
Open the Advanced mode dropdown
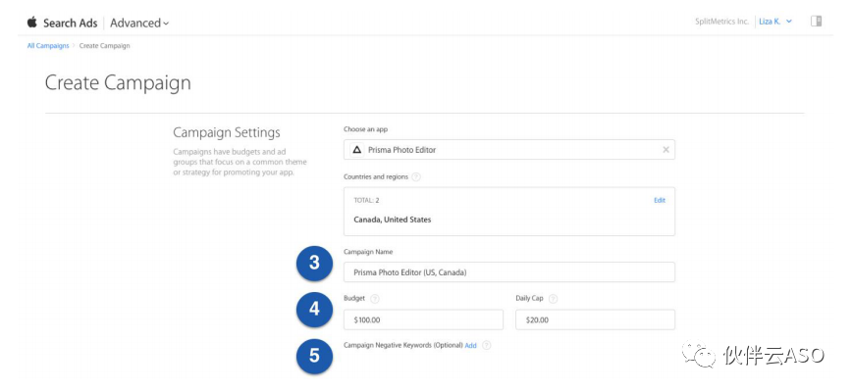(139, 23)
